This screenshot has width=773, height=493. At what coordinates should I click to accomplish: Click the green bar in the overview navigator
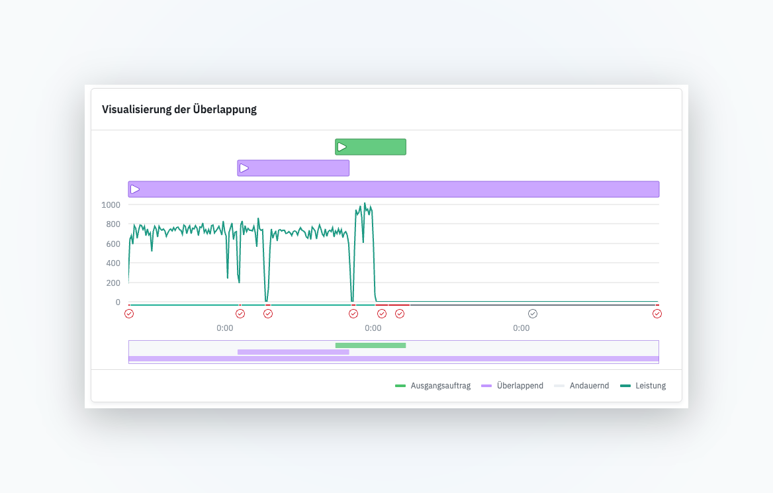(x=371, y=345)
